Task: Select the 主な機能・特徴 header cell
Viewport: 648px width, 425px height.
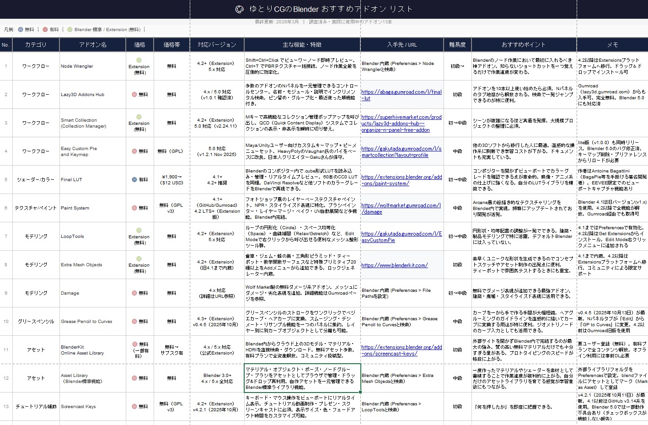Action: coord(302,44)
